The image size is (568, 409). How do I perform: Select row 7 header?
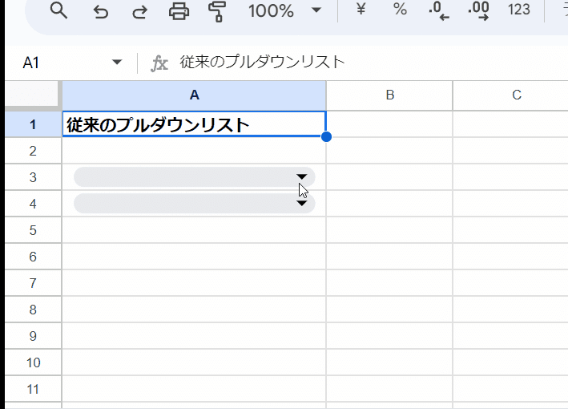coord(33,283)
